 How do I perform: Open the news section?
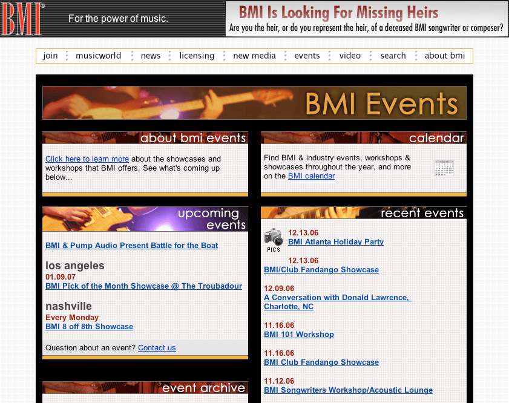click(151, 56)
